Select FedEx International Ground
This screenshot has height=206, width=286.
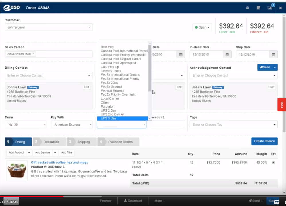[120, 75]
